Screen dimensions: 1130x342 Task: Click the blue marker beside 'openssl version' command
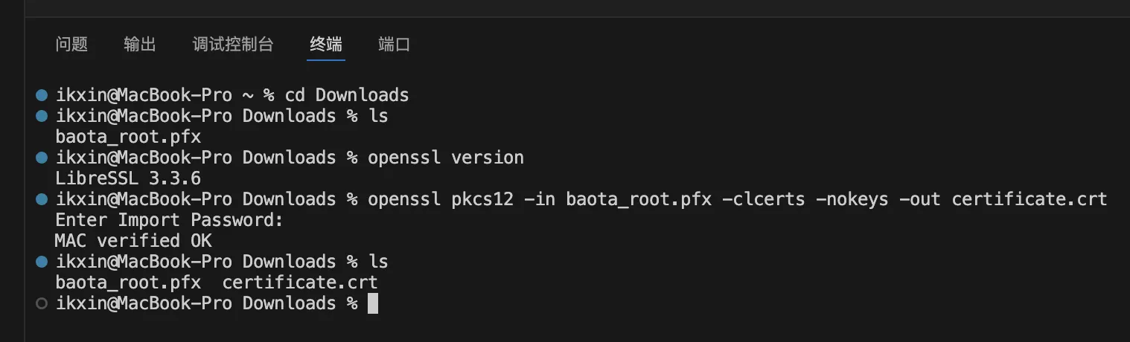click(42, 158)
